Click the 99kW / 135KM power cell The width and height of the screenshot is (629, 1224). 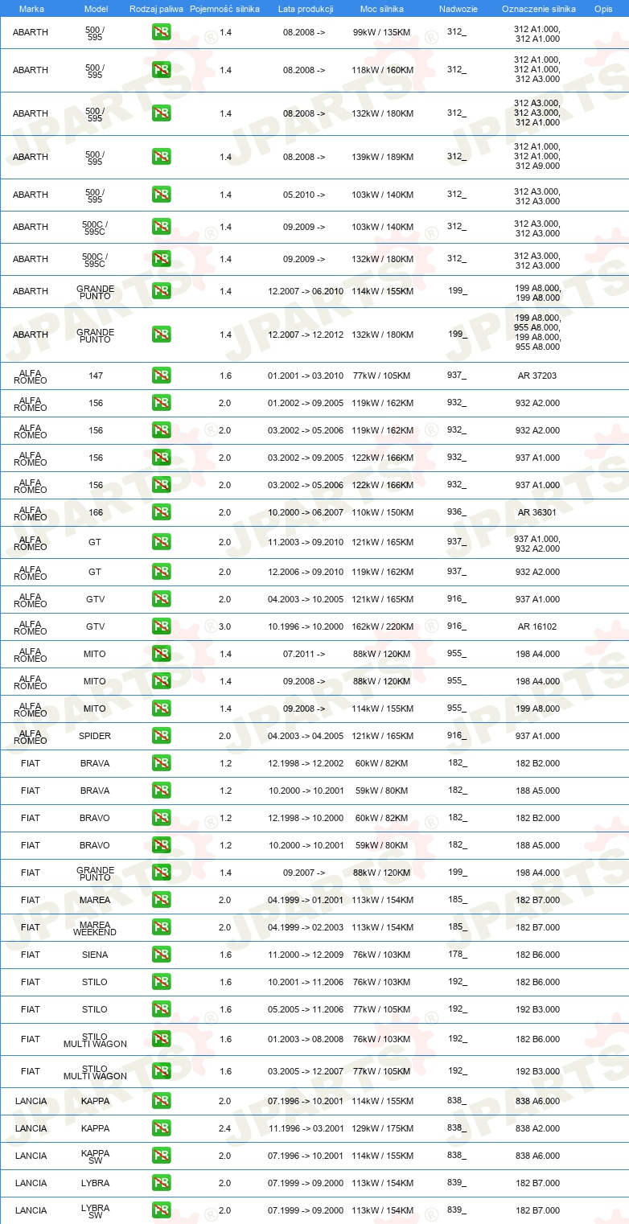(383, 33)
